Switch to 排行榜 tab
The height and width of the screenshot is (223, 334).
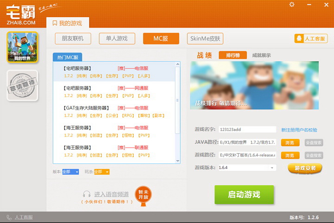233,55
